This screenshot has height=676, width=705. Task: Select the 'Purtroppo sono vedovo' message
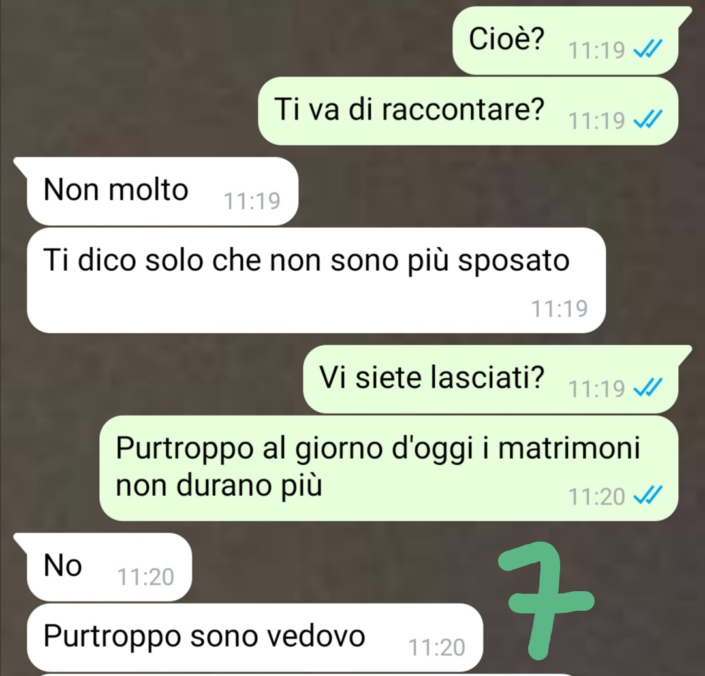tap(255, 638)
